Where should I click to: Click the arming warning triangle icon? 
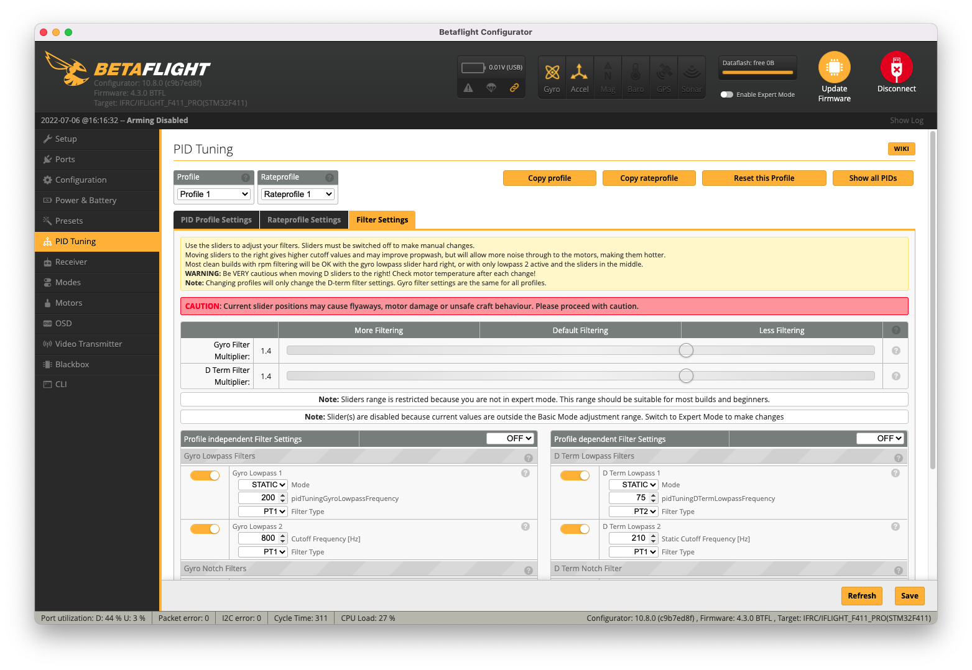[468, 88]
